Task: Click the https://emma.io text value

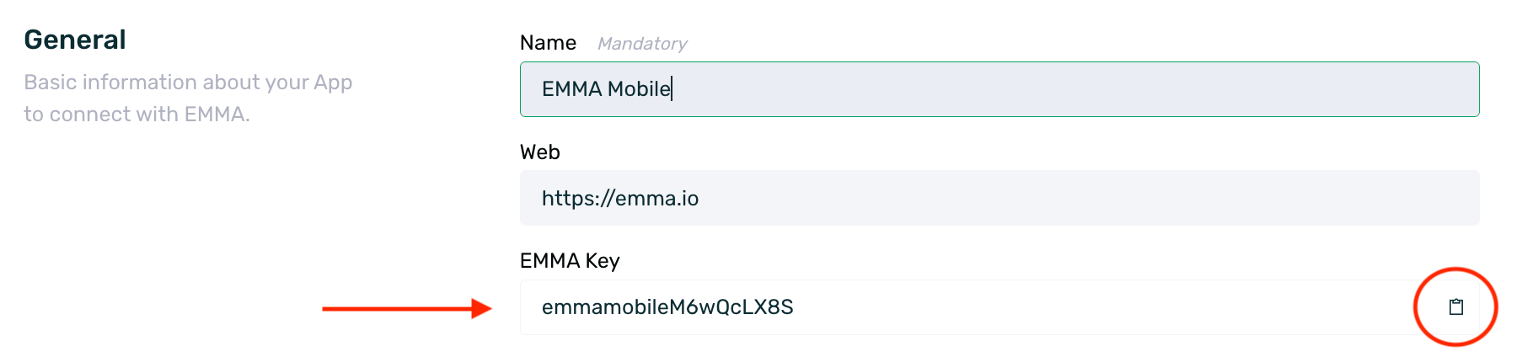Action: coord(620,199)
